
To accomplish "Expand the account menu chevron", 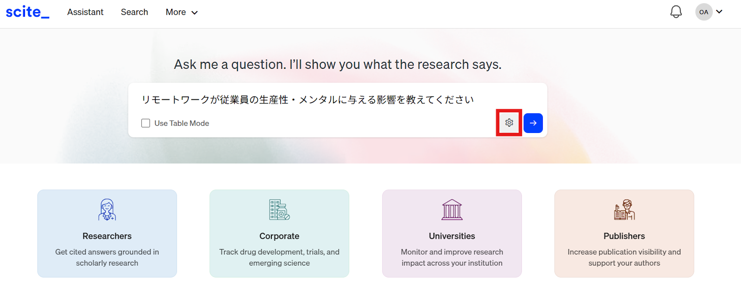I will click(719, 12).
